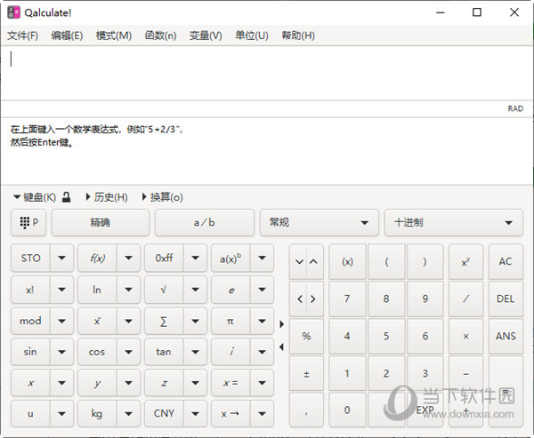Click the multiplication × key

pyautogui.click(x=465, y=336)
